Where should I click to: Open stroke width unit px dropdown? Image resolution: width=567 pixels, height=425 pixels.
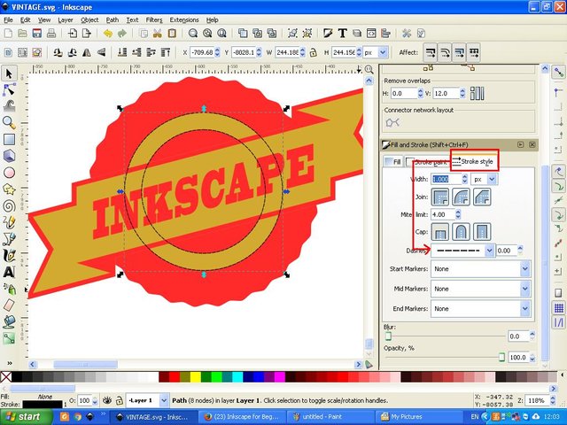484,179
